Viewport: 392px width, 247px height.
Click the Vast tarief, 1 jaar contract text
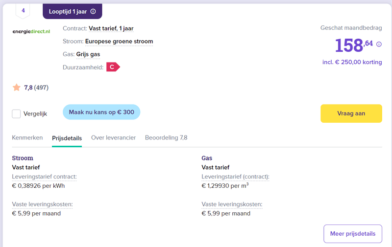click(x=111, y=28)
